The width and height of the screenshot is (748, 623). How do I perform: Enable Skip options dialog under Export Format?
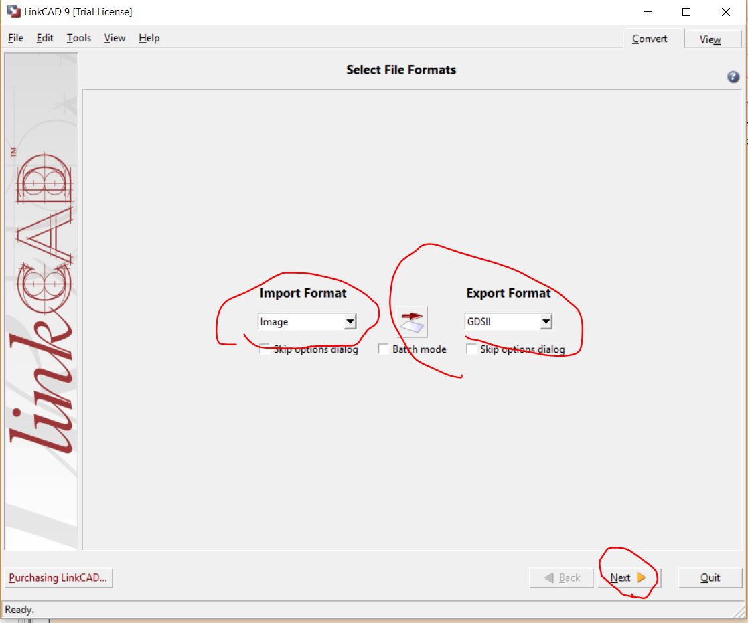tap(472, 349)
